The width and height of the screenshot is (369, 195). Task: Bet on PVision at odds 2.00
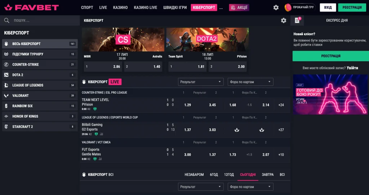pos(228,67)
